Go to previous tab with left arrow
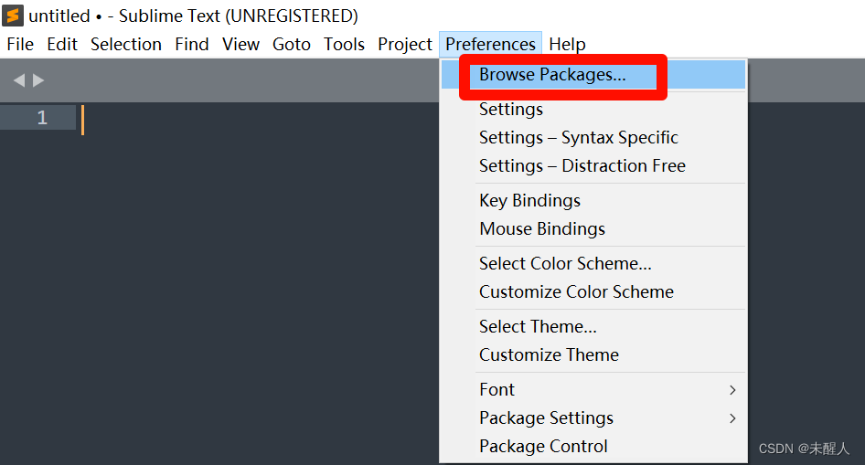This screenshot has height=465, width=865. click(x=19, y=80)
